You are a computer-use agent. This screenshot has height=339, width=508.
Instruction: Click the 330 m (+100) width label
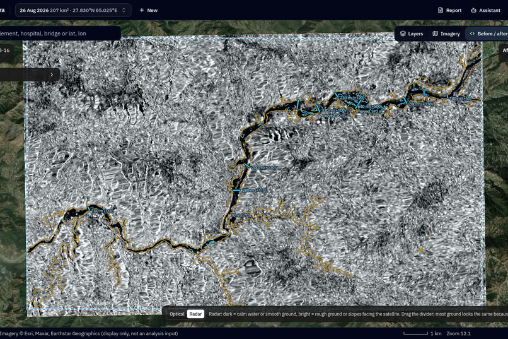tap(333, 110)
